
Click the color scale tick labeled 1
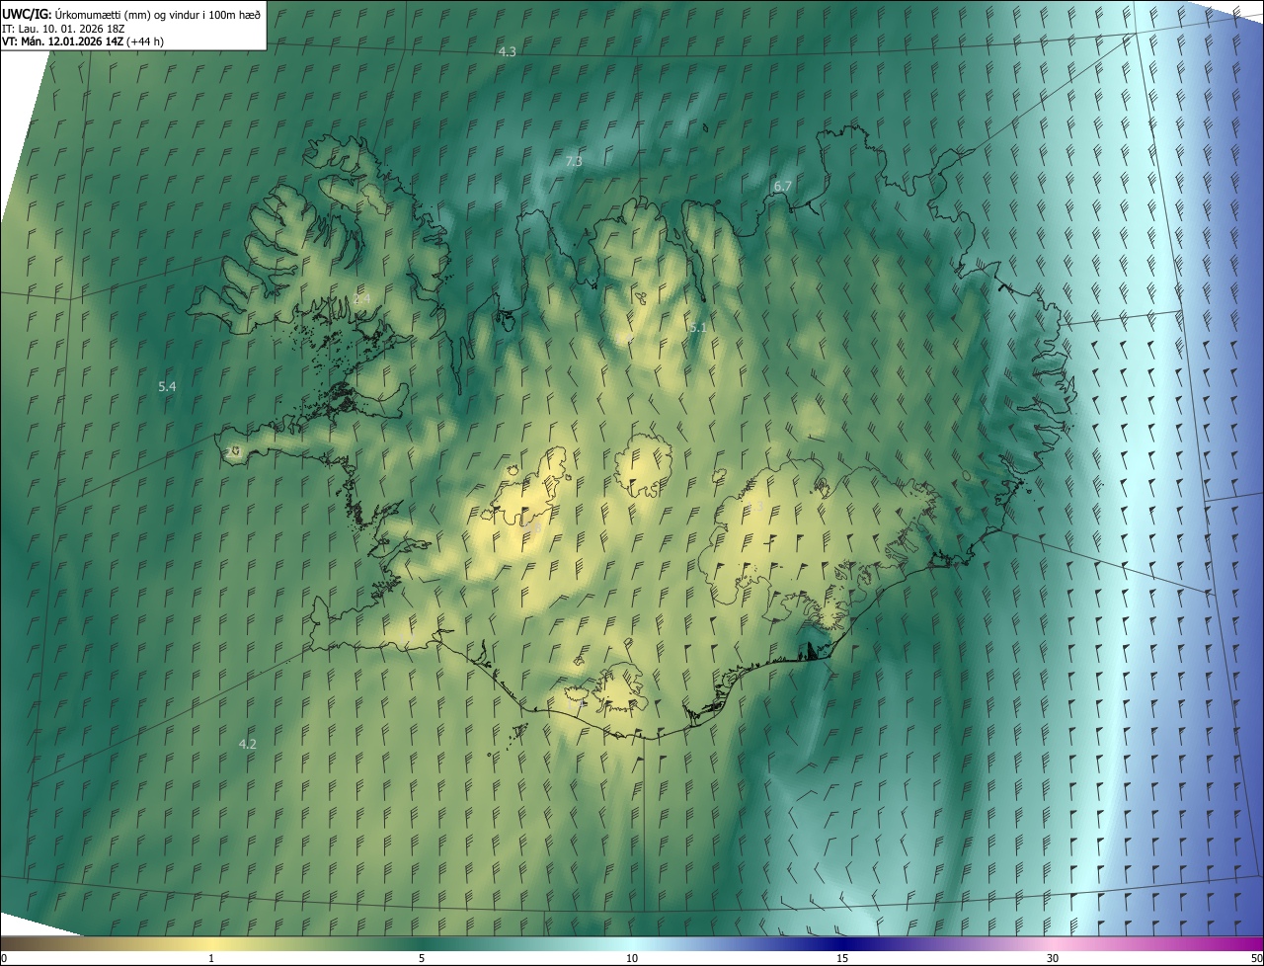click(211, 958)
